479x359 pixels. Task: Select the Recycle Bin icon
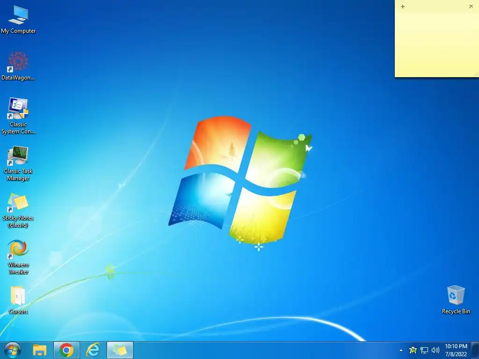tap(456, 300)
